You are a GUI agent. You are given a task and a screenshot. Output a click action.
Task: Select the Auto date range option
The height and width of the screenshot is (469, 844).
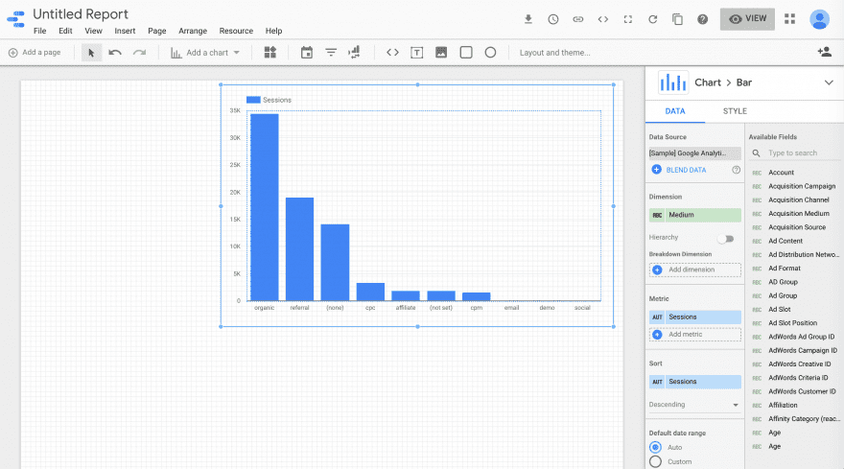(656, 447)
